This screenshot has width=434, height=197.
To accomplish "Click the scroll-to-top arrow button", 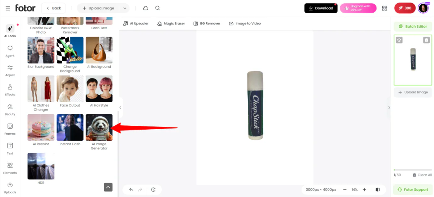I will [108, 187].
